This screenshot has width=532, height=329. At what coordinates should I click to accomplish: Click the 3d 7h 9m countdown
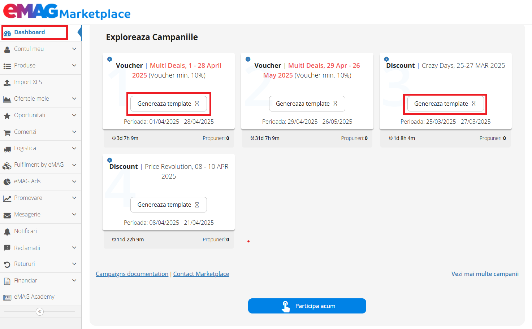click(x=125, y=138)
